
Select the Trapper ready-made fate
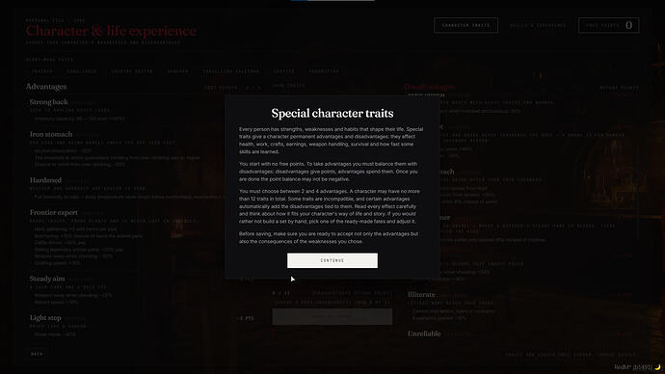pyautogui.click(x=42, y=71)
